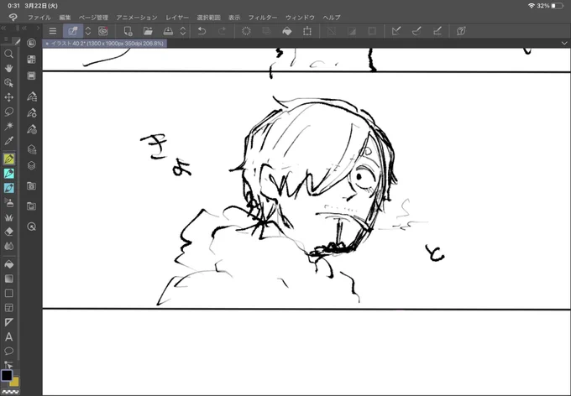
Task: Select the Ruler tool
Action: click(8, 322)
